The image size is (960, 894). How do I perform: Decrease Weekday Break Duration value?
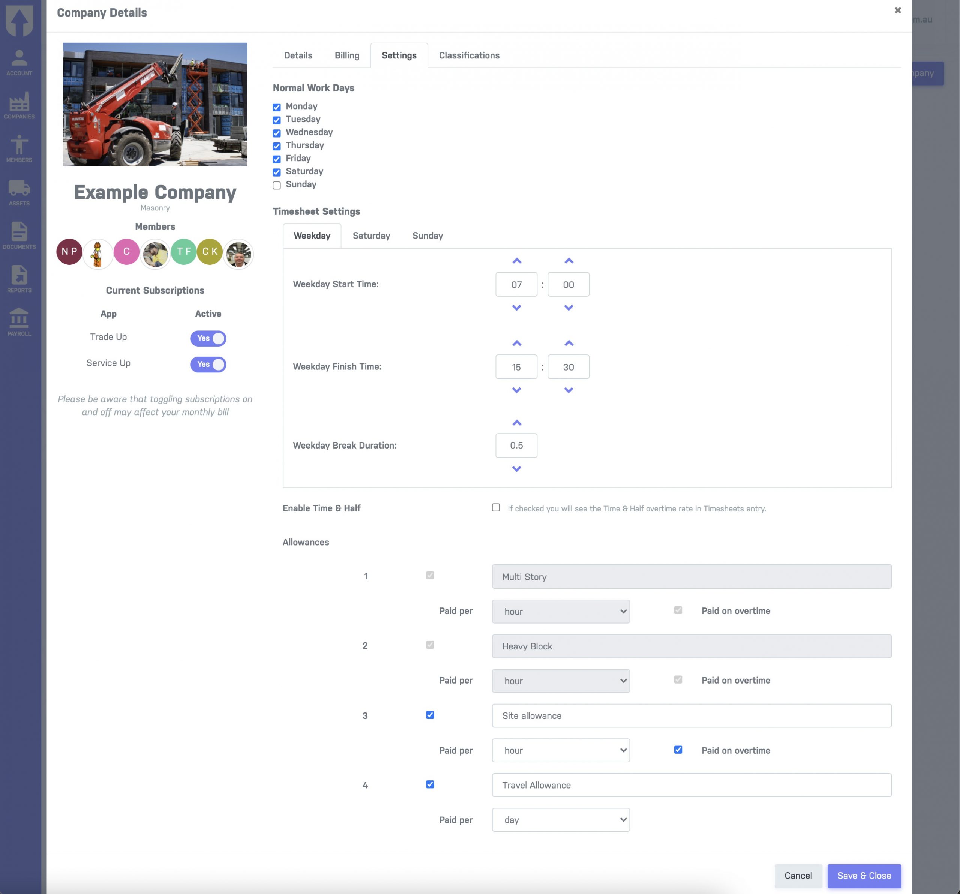[516, 469]
